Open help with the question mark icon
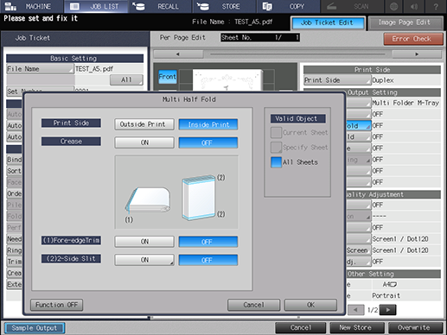 [x=436, y=6]
